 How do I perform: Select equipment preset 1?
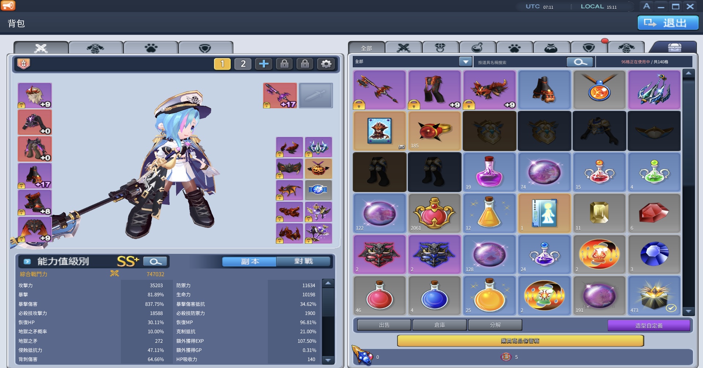pyautogui.click(x=222, y=64)
